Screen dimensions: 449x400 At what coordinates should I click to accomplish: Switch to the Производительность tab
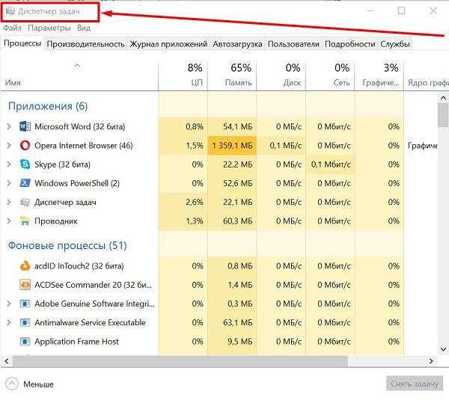[x=85, y=44]
